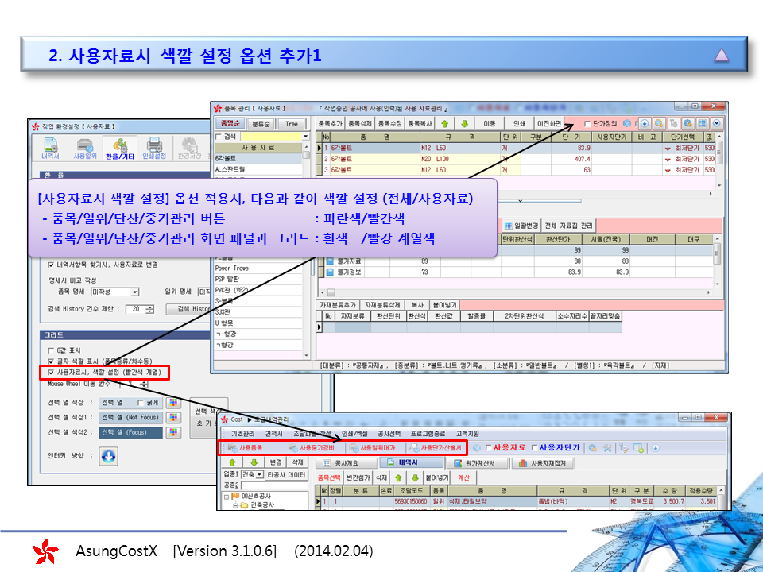Screen dimensions: 763x572
Task: Increase the 검색 History 건수 제한 spinner
Action: 150,307
